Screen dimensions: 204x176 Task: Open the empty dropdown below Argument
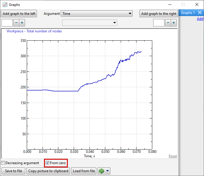[x=90, y=23]
